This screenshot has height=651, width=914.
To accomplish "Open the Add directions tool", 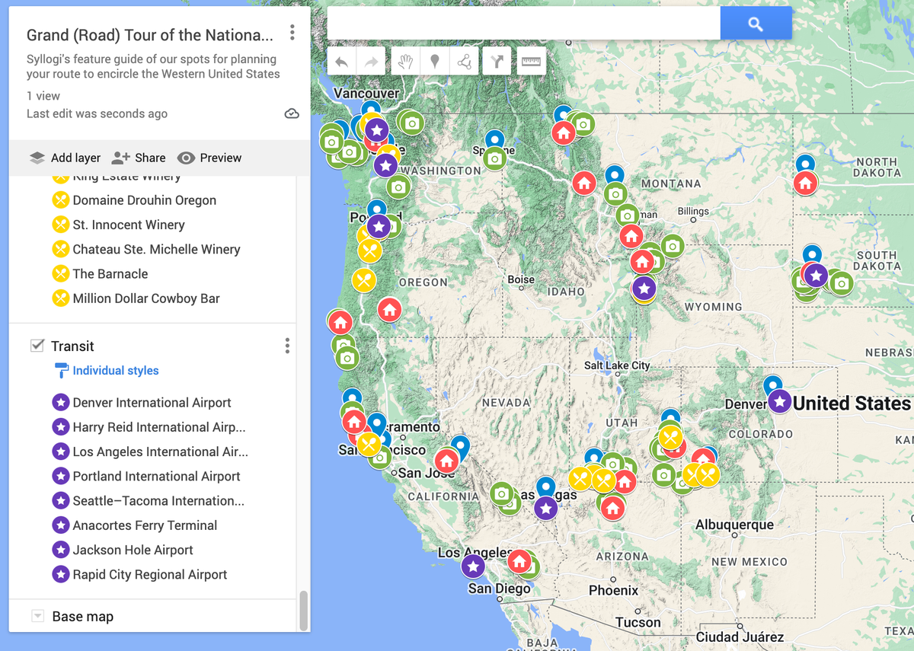I will 496,61.
